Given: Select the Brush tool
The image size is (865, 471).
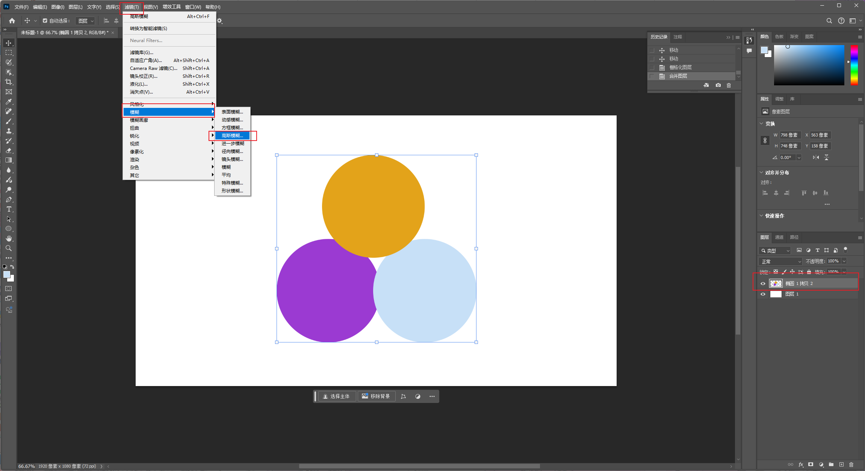Looking at the screenshot, I should (x=9, y=121).
